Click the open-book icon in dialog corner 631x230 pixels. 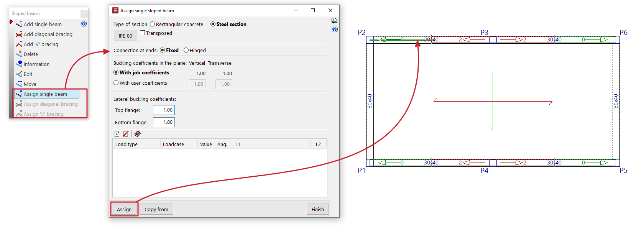click(x=334, y=21)
